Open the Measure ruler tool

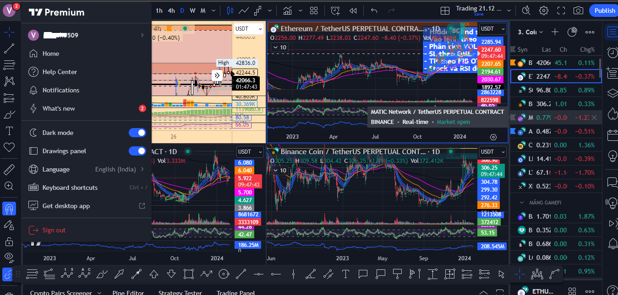tap(9, 169)
